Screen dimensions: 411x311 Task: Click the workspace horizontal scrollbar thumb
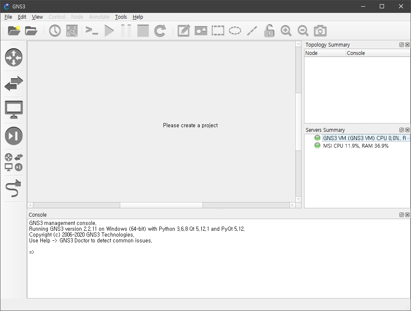161,205
